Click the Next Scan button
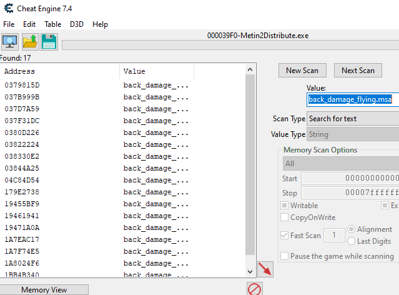This screenshot has width=399, height=295. pos(358,70)
